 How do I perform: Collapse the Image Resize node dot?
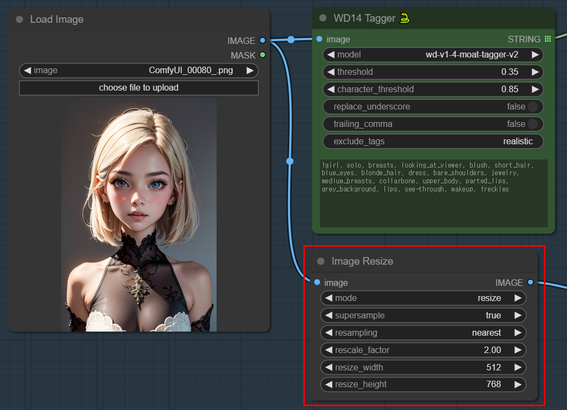pyautogui.click(x=321, y=261)
